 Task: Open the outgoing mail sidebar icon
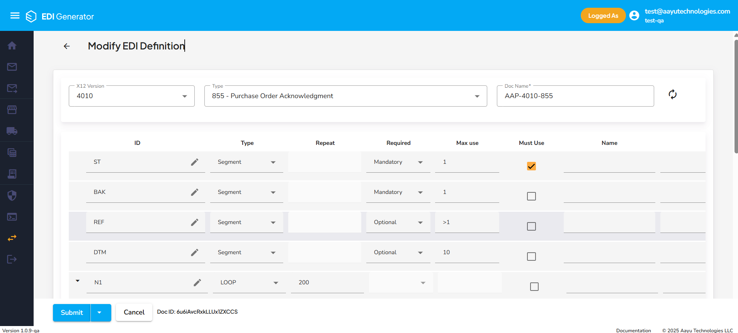pyautogui.click(x=12, y=88)
